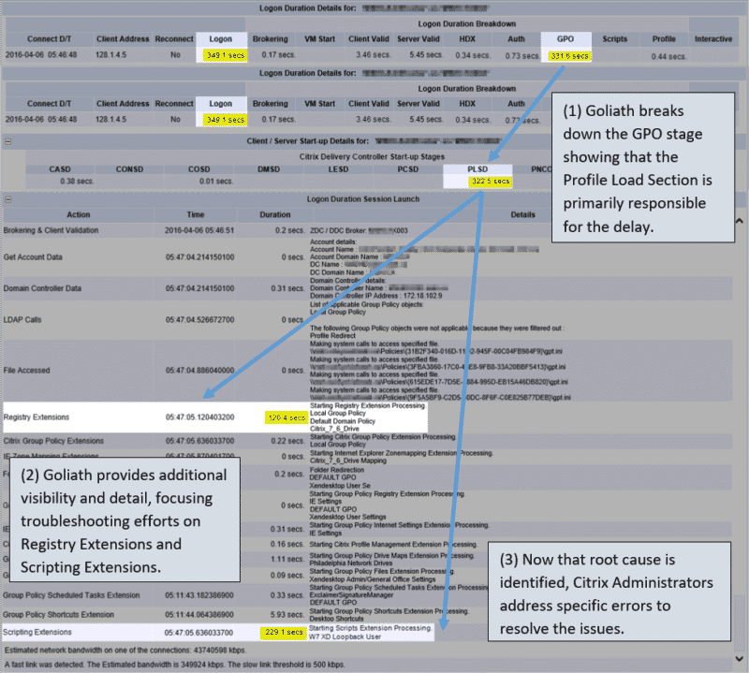The height and width of the screenshot is (673, 749).
Task: Click the 05:47:04.886040000 File Accessed time
Action: point(199,370)
